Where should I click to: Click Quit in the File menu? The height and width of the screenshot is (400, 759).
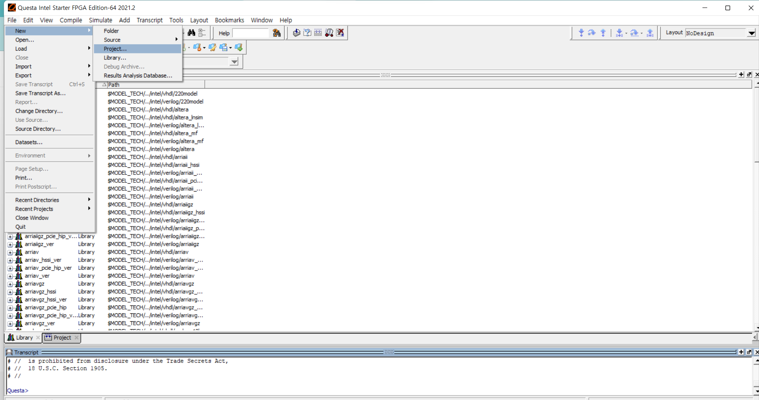coord(49,227)
